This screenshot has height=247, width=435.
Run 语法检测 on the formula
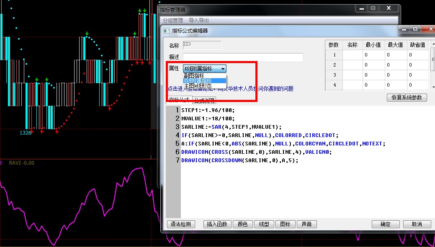pos(181,224)
